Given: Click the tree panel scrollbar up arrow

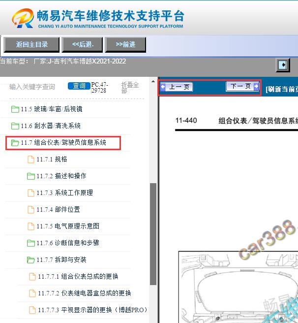Looking at the screenshot, I should click(153, 82).
